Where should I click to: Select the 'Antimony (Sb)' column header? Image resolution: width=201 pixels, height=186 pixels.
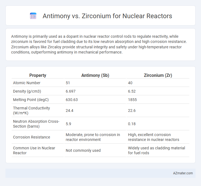pyautogui.click(x=95, y=75)
